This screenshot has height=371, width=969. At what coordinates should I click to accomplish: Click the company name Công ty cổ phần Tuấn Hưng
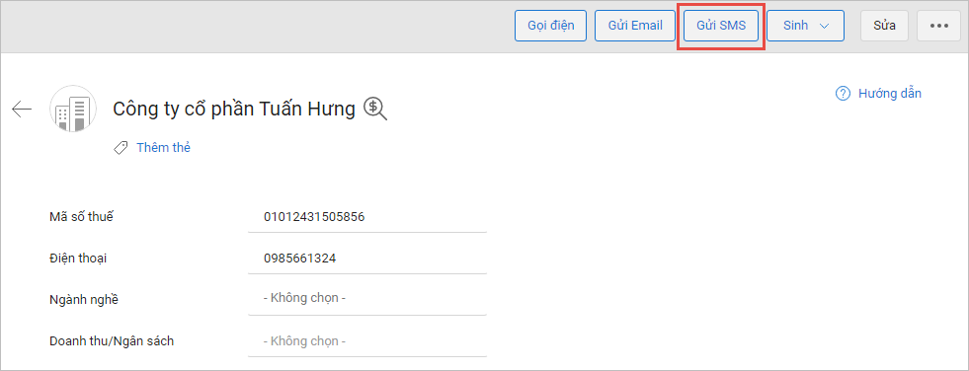point(234,109)
